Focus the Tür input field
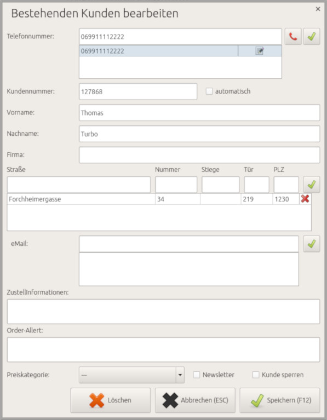 click(256, 185)
